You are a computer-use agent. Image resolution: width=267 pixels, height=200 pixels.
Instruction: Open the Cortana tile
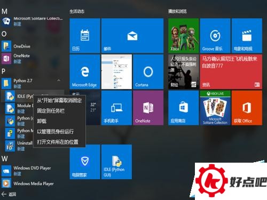coord(148,71)
